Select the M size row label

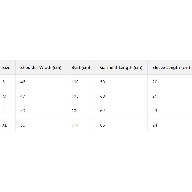[4, 96]
